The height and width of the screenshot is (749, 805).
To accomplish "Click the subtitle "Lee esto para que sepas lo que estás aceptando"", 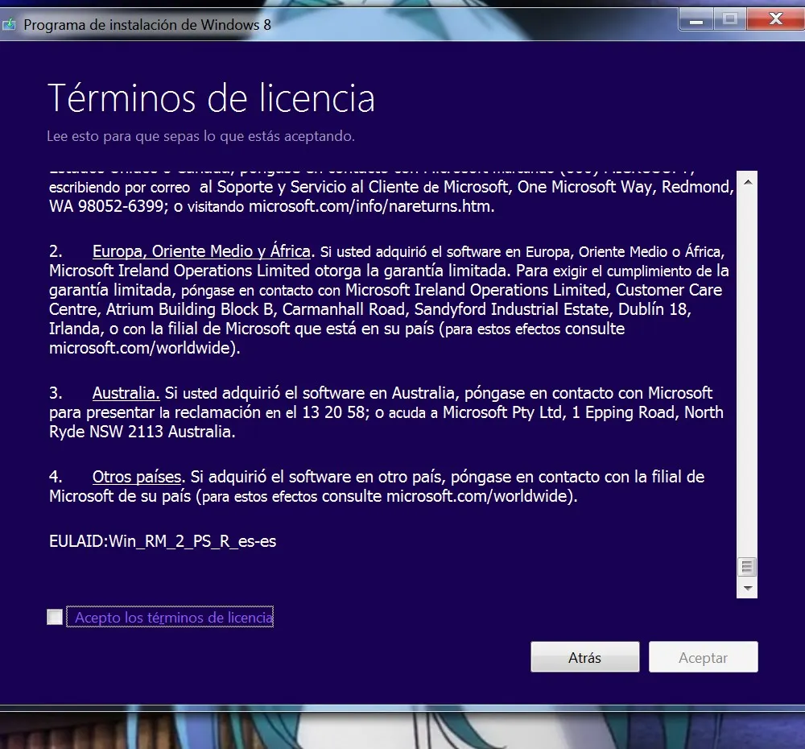I will 196,136.
